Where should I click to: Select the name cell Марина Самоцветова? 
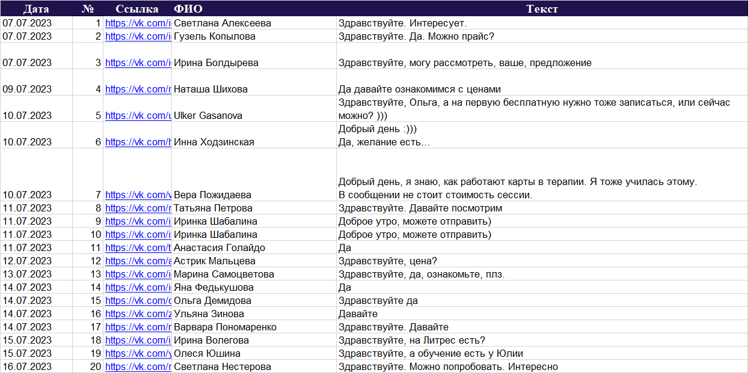(254, 274)
